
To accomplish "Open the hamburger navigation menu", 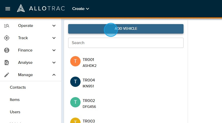I will pyautogui.click(x=8, y=9).
